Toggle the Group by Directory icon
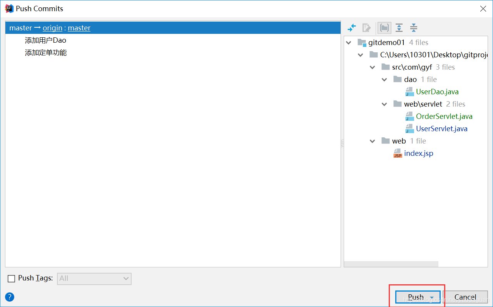493x307 pixels. (384, 28)
